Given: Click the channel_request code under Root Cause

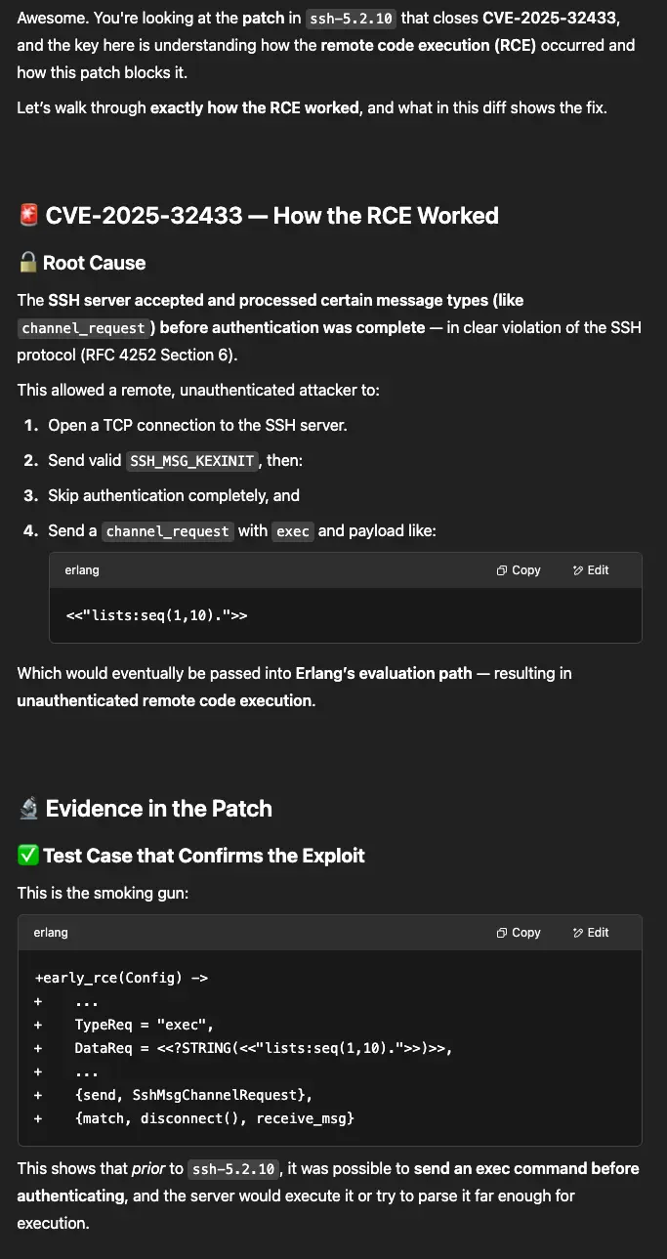Looking at the screenshot, I should (84, 328).
